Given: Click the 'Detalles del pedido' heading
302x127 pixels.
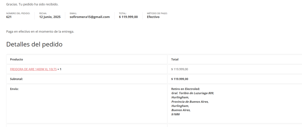Looking at the screenshot, I should point(34,44).
